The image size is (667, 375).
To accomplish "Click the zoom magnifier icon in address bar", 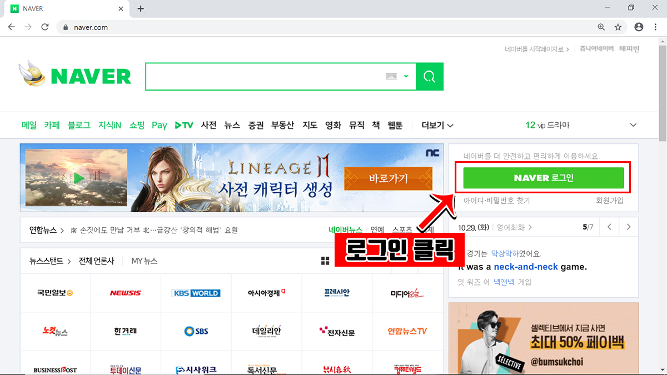I will (x=601, y=27).
